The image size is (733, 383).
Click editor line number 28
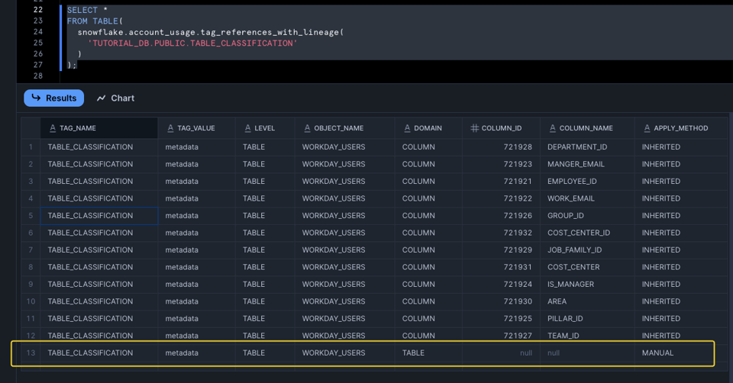38,76
